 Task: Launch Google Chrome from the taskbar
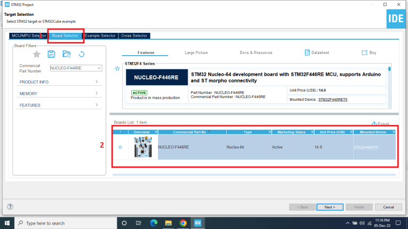click(x=183, y=223)
